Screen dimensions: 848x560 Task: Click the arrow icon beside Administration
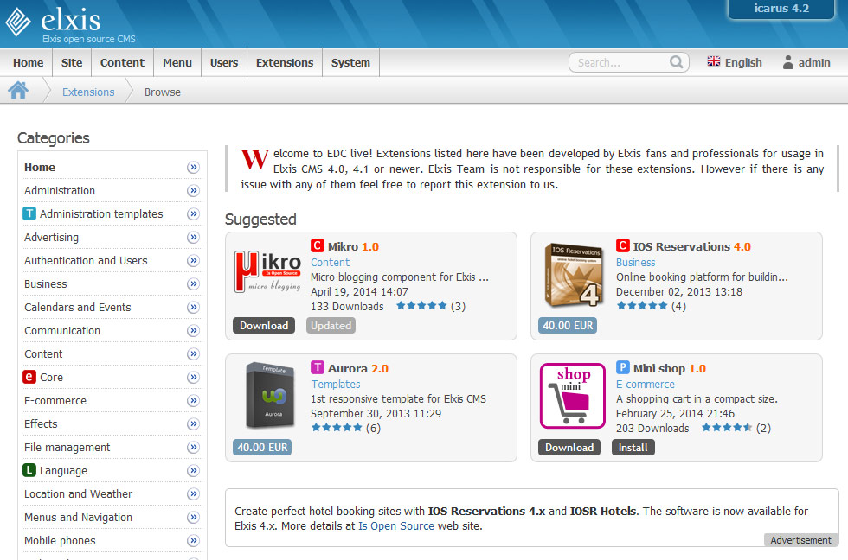click(x=193, y=191)
